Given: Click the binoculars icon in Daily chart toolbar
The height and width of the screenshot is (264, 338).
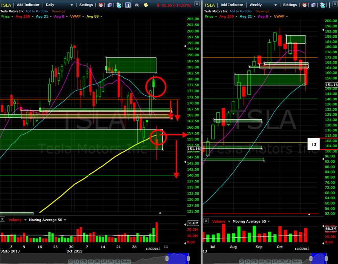Looking at the screenshot, I should click(x=137, y=5).
